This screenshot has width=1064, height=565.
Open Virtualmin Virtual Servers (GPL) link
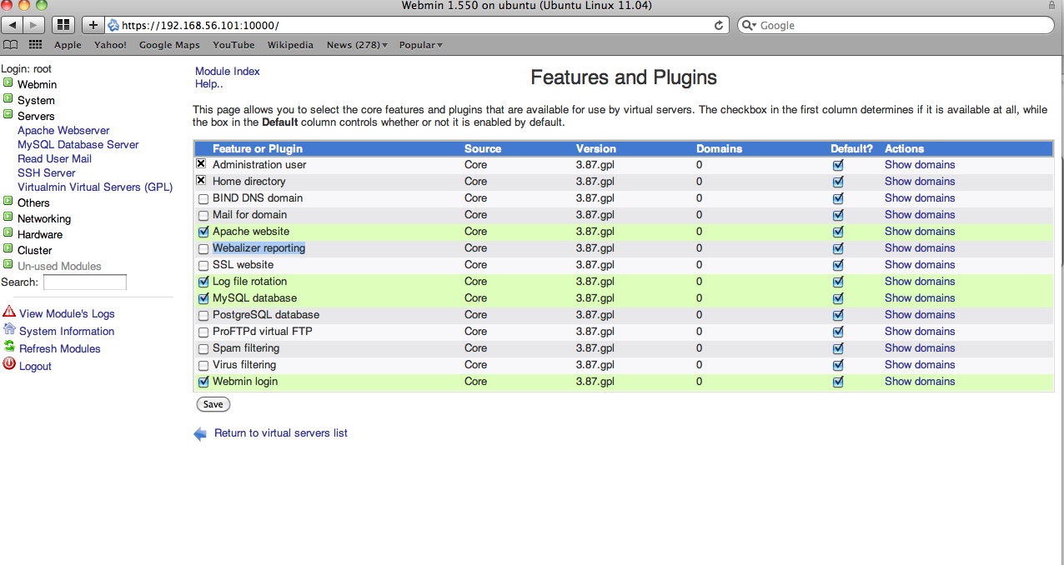pyautogui.click(x=95, y=187)
